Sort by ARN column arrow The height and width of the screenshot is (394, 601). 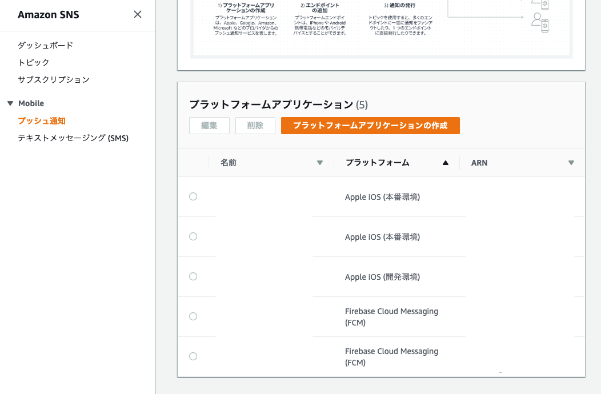(x=571, y=163)
